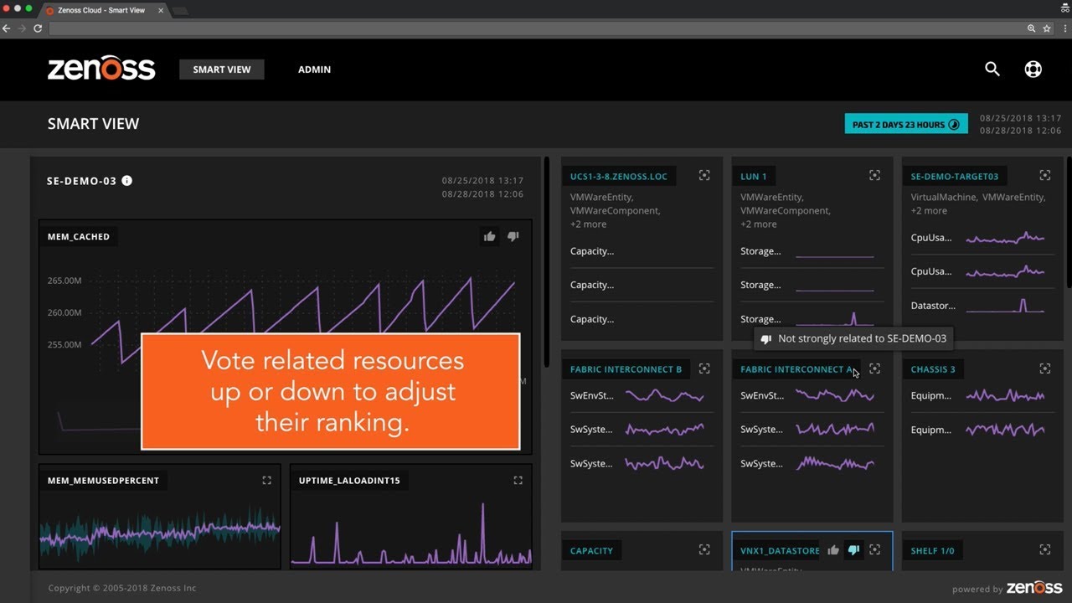The width and height of the screenshot is (1072, 603).
Task: Expand the UPTIME_LALOADINT15 chart fullscreen
Action: [x=518, y=480]
